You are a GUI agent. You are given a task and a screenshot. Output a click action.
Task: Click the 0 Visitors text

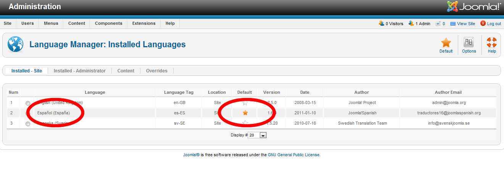pos(395,24)
